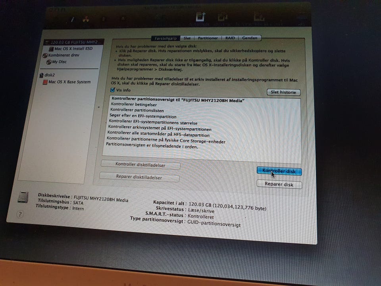
Task: Click the Kapacitet i alt value '120.03 GB'
Action: 200,205
